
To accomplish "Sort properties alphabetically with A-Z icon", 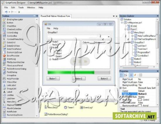I will [126, 75].
